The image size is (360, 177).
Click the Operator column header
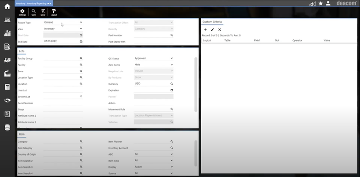coord(297,41)
